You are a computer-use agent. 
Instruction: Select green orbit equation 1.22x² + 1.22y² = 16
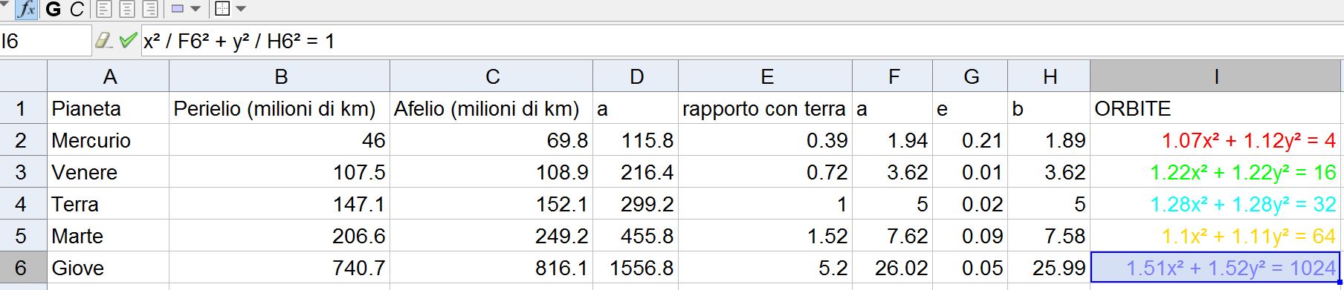click(x=1215, y=172)
